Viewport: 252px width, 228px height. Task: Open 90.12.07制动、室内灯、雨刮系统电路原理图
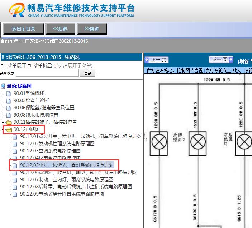click(67, 179)
